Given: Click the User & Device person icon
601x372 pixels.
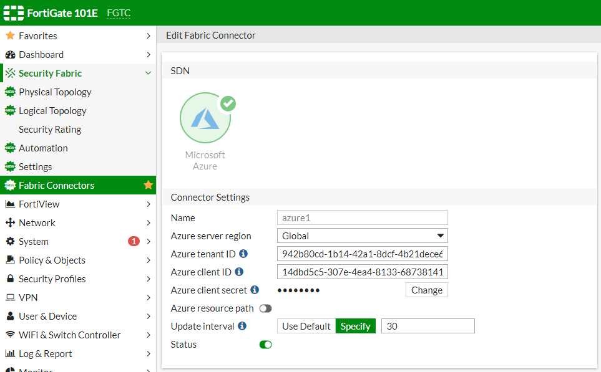Looking at the screenshot, I should tap(11, 316).
